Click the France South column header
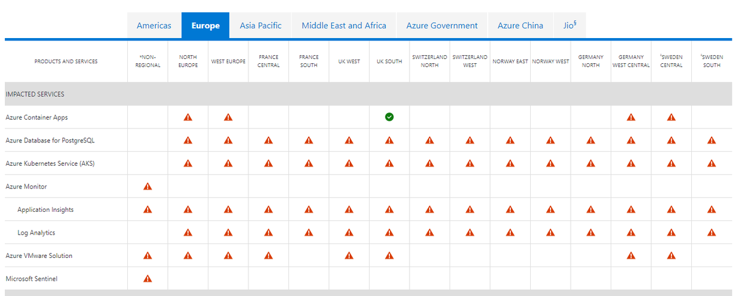The width and height of the screenshot is (738, 296). pos(309,61)
